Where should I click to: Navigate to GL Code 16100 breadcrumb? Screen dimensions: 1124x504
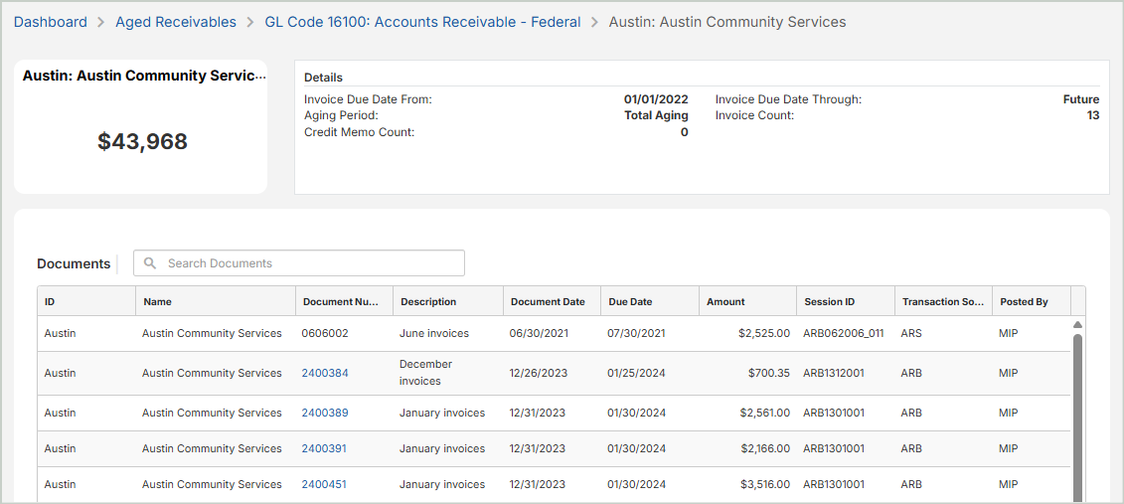422,22
